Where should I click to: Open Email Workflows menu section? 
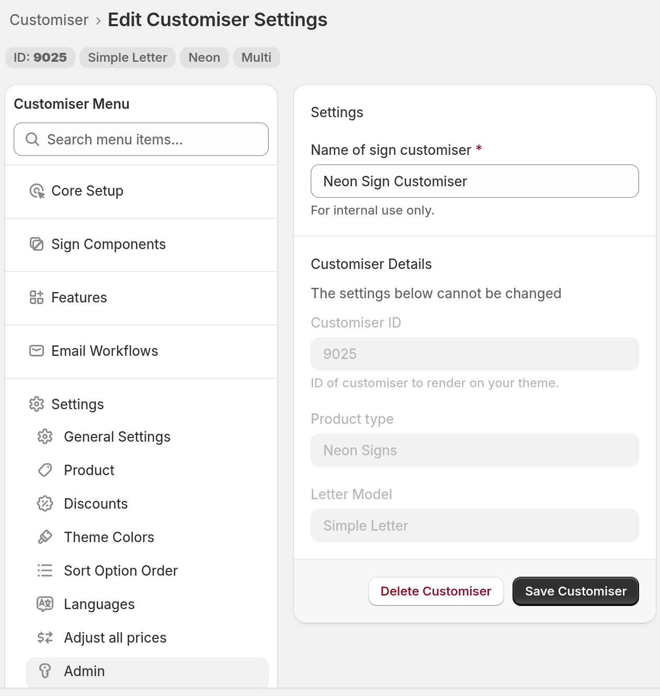coord(141,351)
